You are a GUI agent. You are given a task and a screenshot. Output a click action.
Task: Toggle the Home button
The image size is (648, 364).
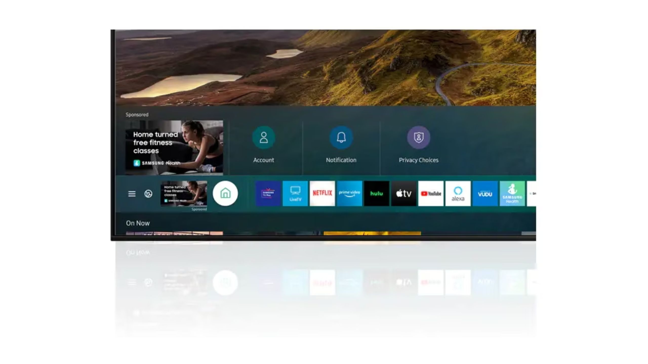point(225,193)
